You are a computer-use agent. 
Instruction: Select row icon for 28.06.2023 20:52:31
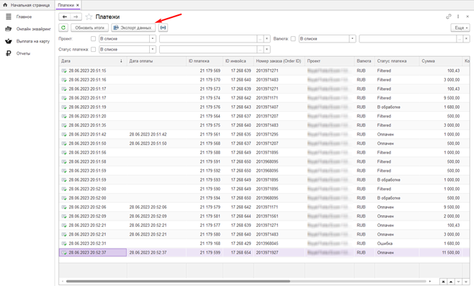tap(64, 243)
